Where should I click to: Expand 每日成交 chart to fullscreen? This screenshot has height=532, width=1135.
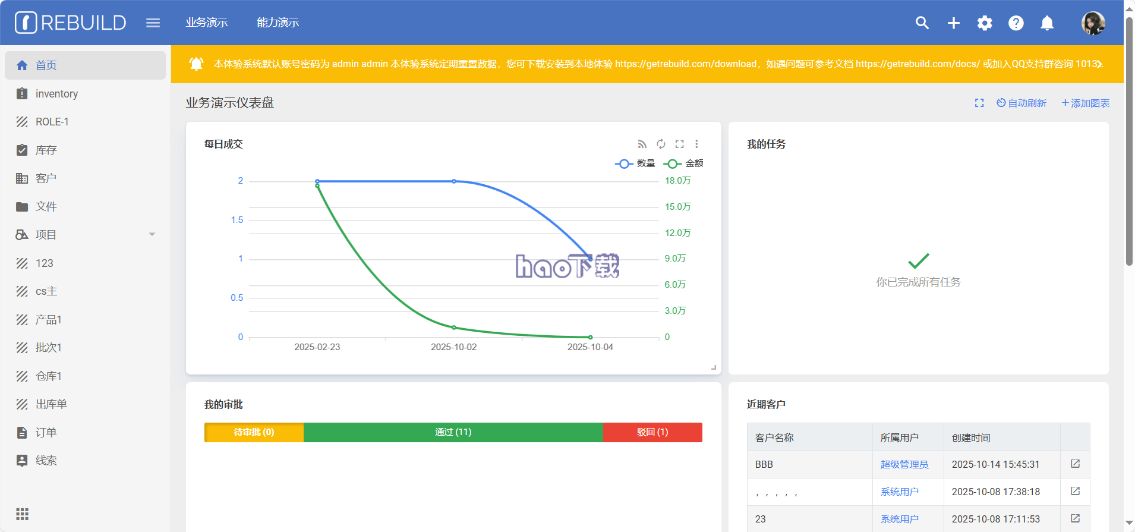(x=679, y=144)
